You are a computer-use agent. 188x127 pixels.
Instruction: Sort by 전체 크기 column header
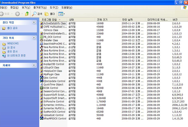click(x=108, y=20)
